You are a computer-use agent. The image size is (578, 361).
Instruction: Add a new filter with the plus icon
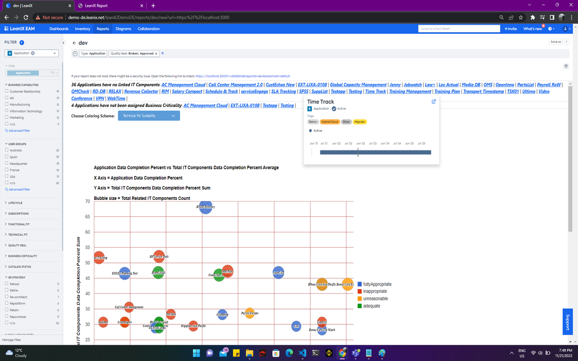(x=163, y=53)
